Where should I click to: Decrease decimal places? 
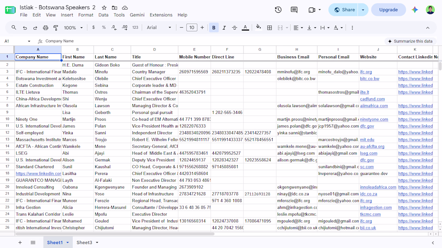coord(114,28)
